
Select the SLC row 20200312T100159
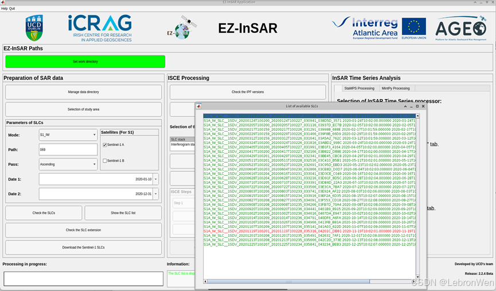coord(310,138)
